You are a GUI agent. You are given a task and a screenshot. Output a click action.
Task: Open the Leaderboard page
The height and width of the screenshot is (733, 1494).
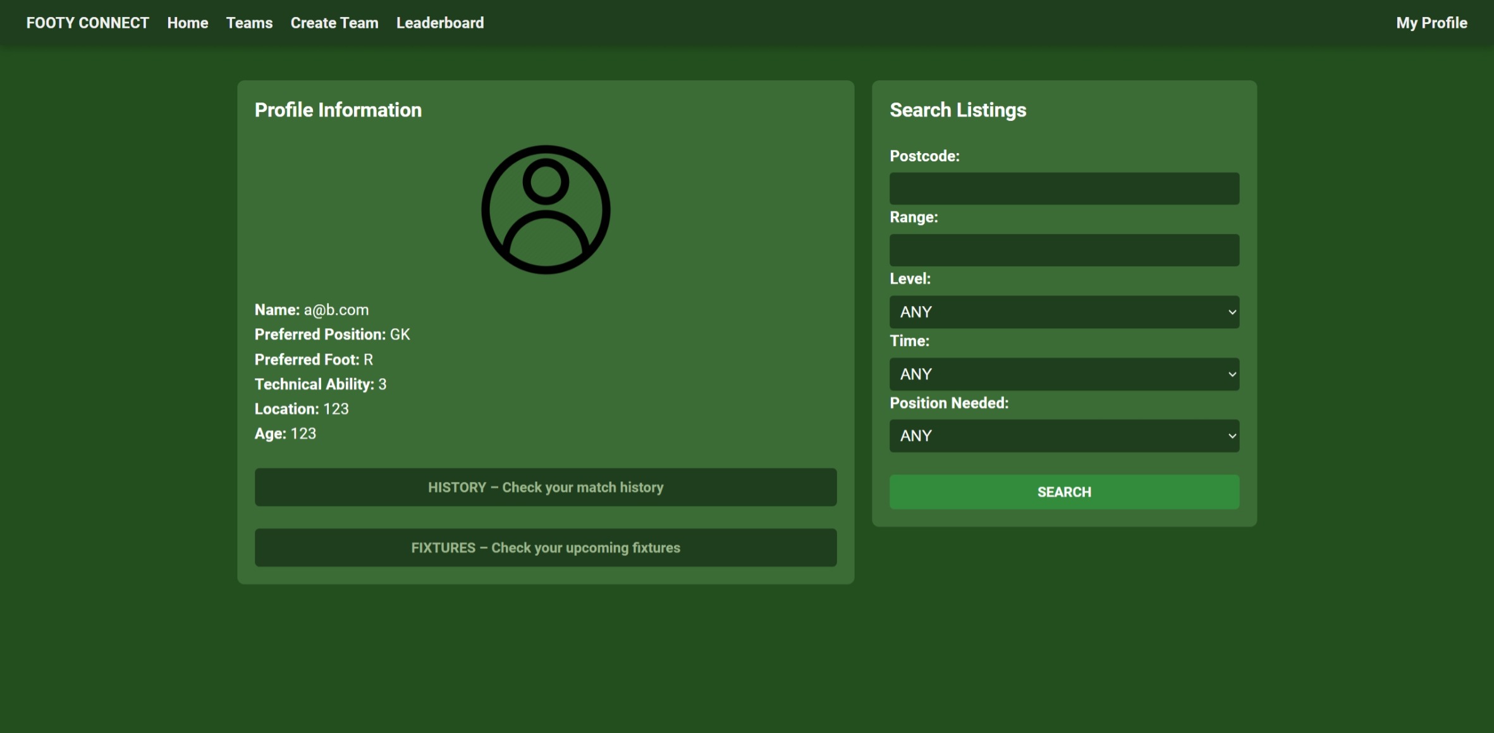(x=440, y=23)
